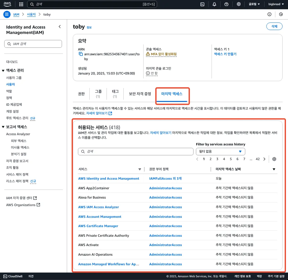This screenshot has height=280, width=288.
Task: Click 쿠키 기본 설정 in footer
Action: tap(276, 276)
